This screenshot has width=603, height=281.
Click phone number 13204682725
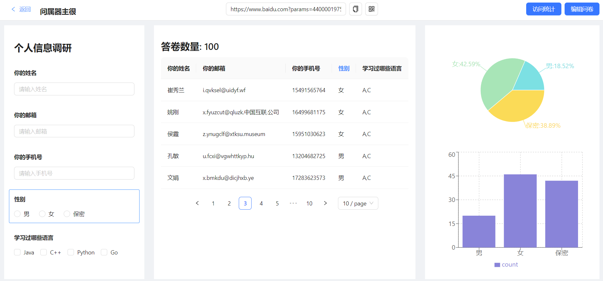click(x=309, y=156)
